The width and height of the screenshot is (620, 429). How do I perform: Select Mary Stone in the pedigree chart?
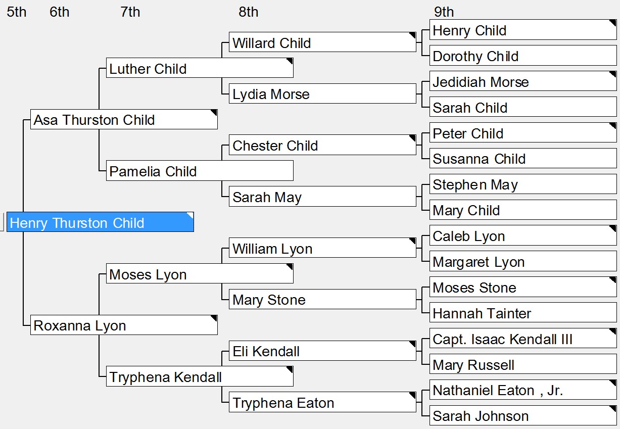point(322,299)
